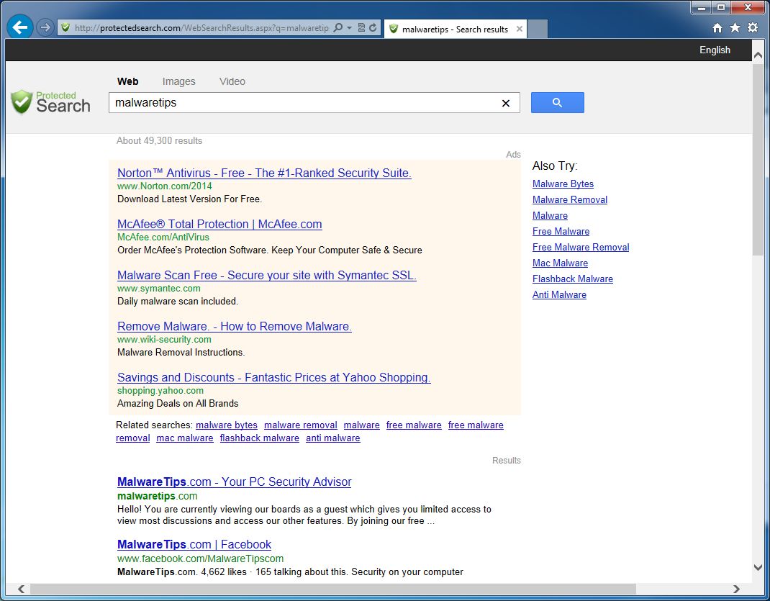Image resolution: width=770 pixels, height=601 pixels.
Task: Click related search anti malware
Action: coord(333,438)
